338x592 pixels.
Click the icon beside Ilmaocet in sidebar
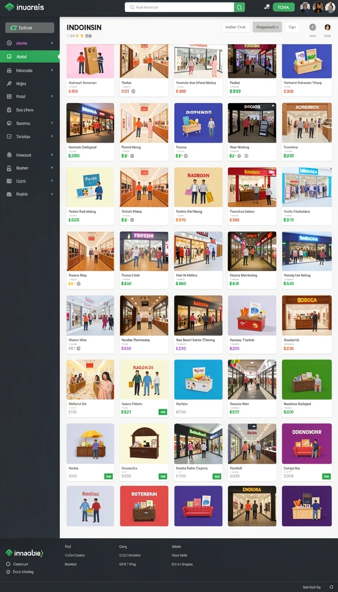tap(9, 155)
